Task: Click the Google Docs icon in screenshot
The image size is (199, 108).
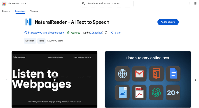Action: 173,74
